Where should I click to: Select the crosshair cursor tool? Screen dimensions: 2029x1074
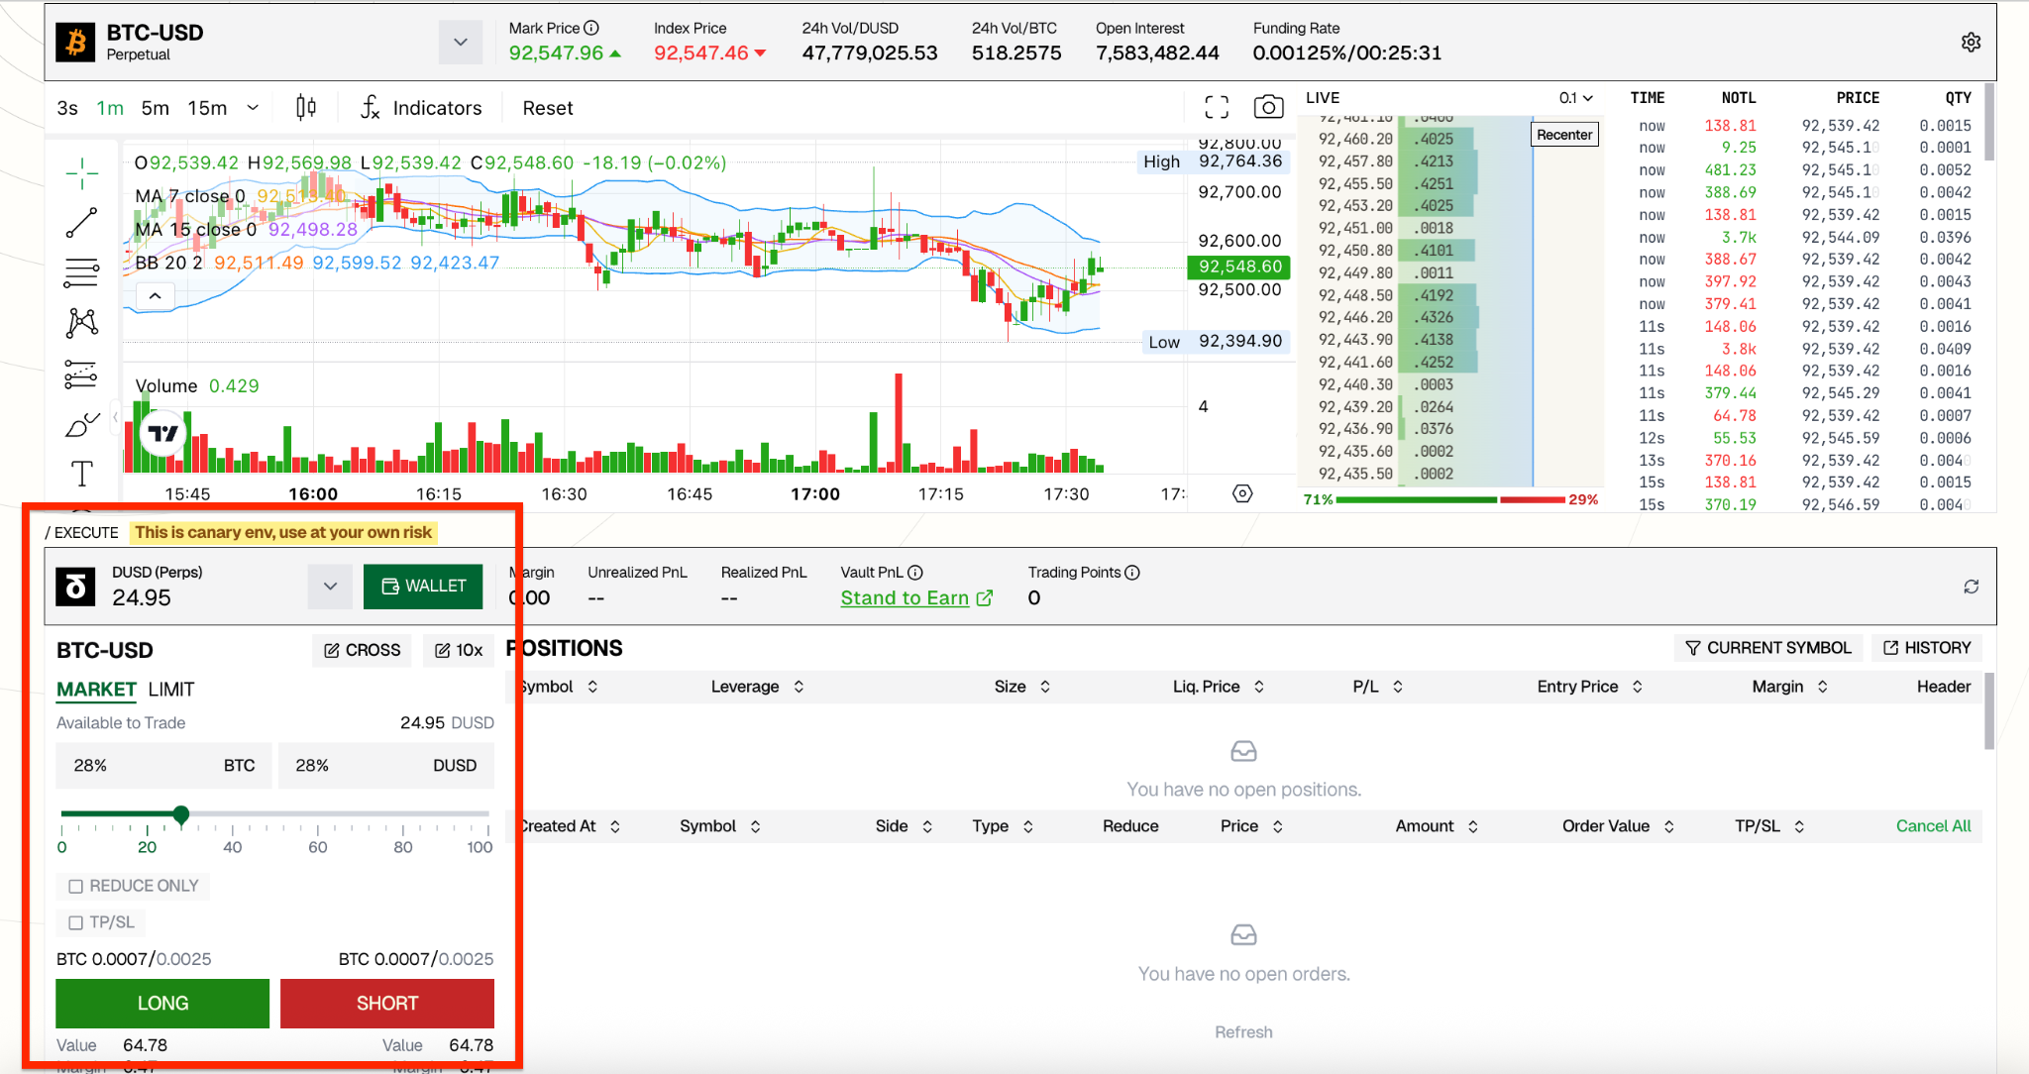click(x=81, y=173)
